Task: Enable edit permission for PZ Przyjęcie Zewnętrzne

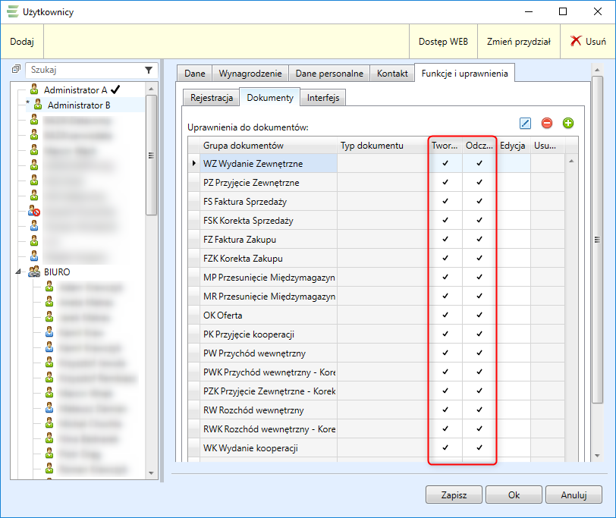Action: (x=513, y=183)
